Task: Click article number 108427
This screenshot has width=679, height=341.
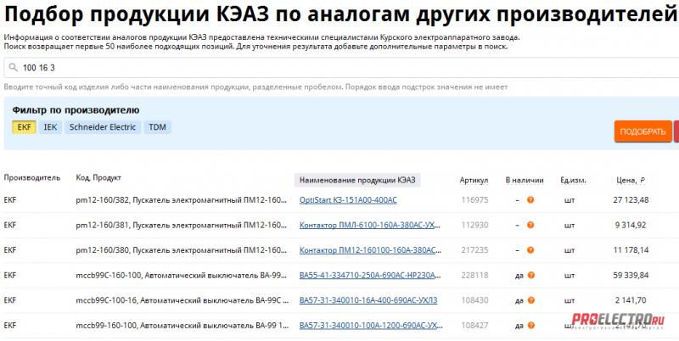Action: point(474,326)
